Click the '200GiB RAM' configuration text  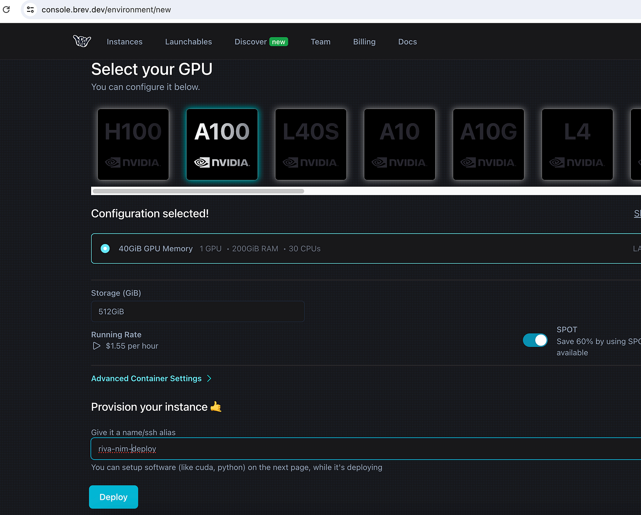[x=255, y=249]
